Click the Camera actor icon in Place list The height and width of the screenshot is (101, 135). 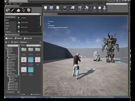(x=19, y=18)
